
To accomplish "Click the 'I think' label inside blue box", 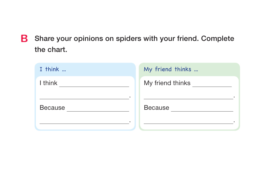I will point(49,83).
